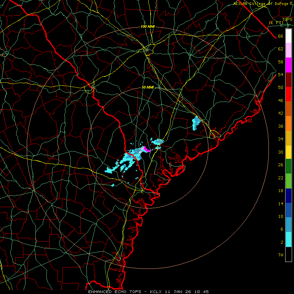This screenshot has height=294, width=294.
Task: Click the light green 22 kft legend swatch
Action: click(288, 181)
